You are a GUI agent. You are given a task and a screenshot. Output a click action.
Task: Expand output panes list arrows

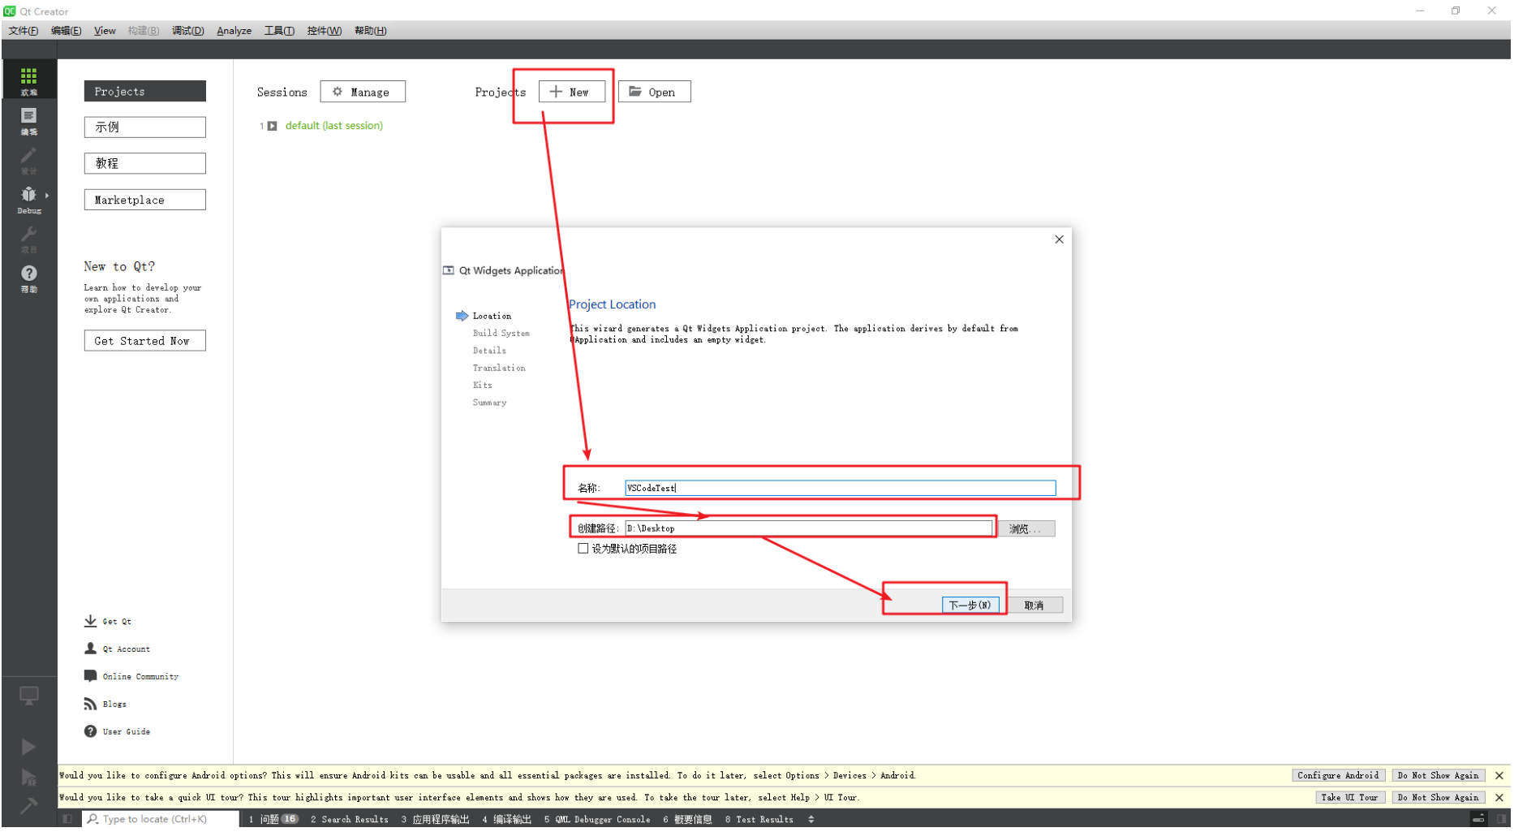pos(811,820)
